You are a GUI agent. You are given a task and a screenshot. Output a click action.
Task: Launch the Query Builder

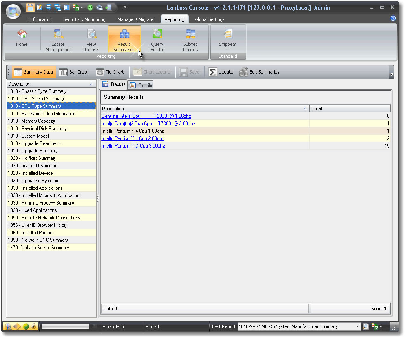[x=157, y=40]
